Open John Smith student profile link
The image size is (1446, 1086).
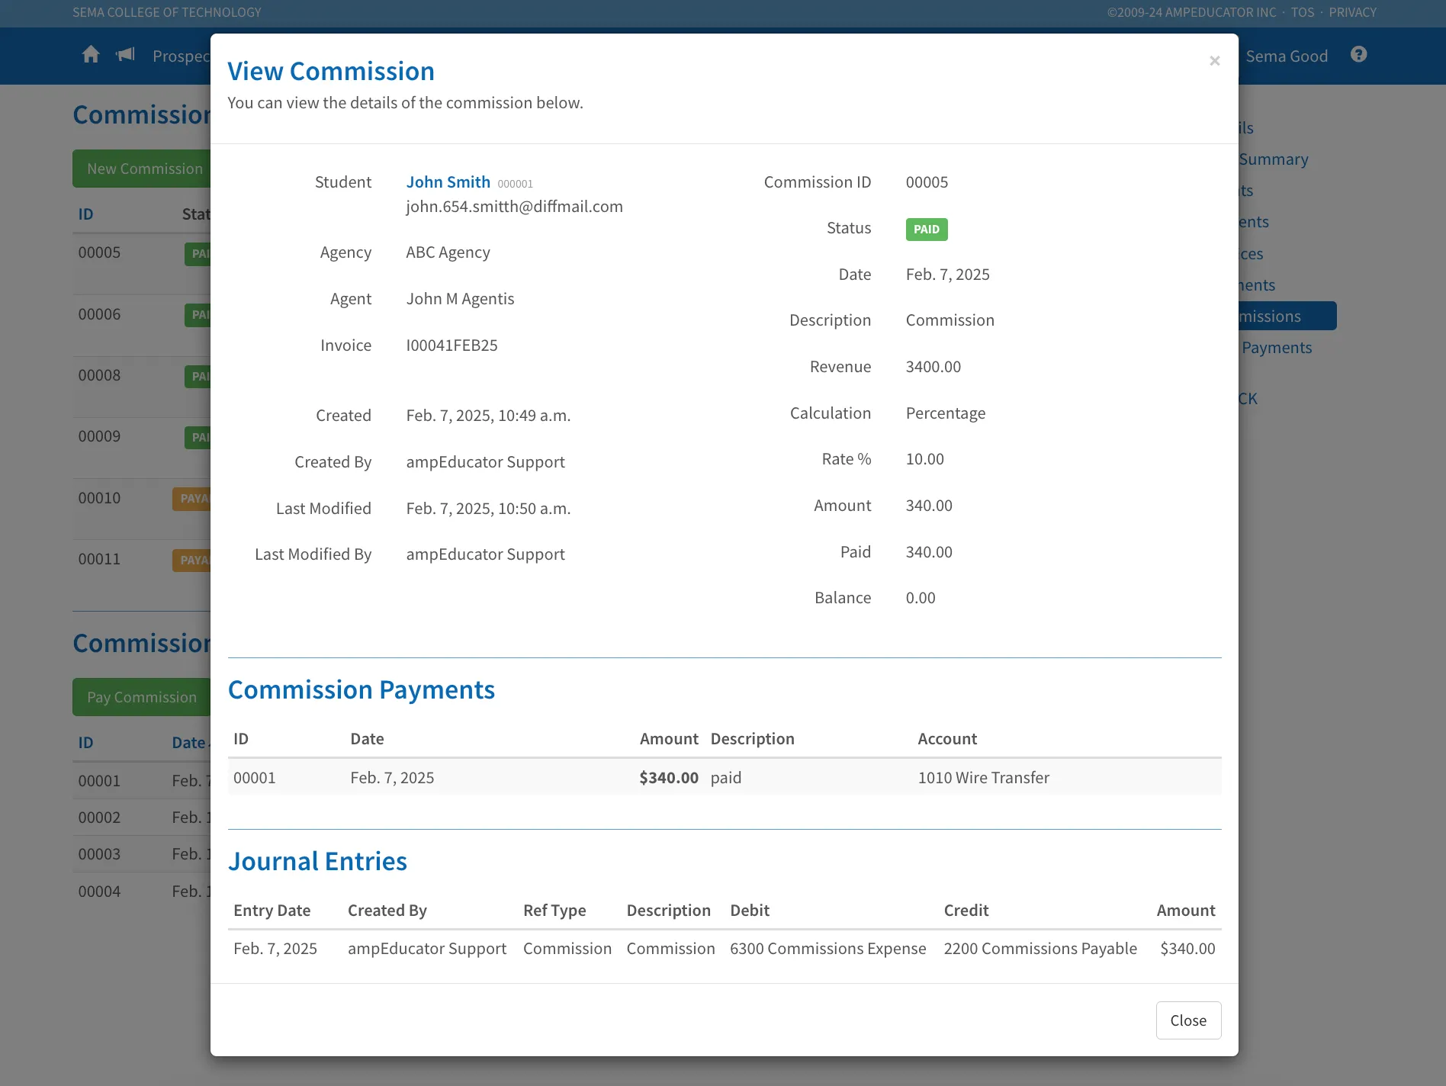click(448, 182)
